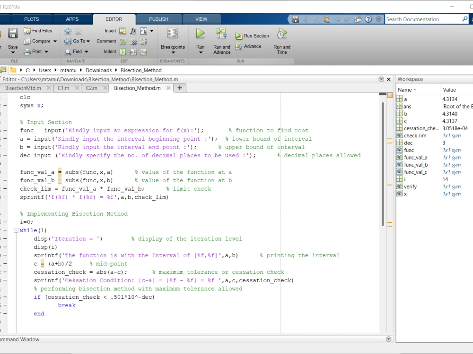Open Command Window actions arrow

(388, 339)
